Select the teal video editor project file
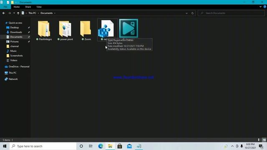This screenshot has width=267, height=150. pos(128,28)
